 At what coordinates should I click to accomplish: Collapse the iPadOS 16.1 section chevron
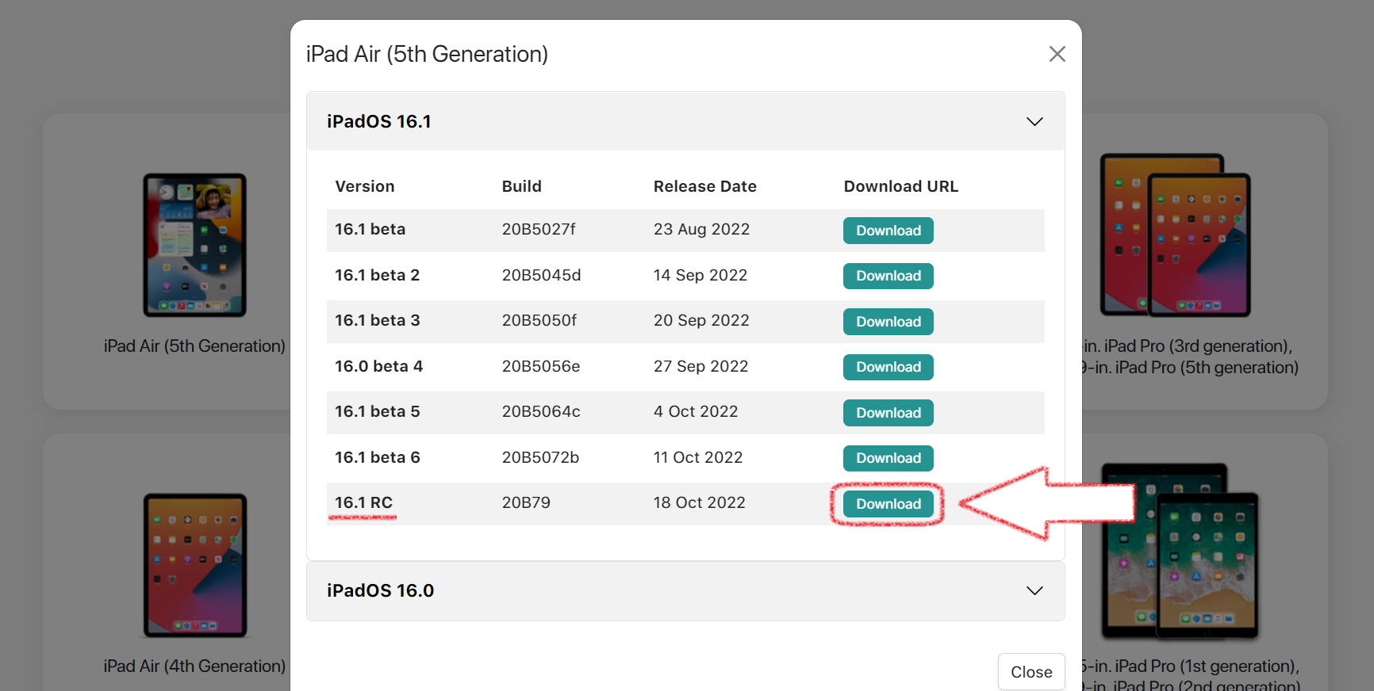click(x=1034, y=121)
